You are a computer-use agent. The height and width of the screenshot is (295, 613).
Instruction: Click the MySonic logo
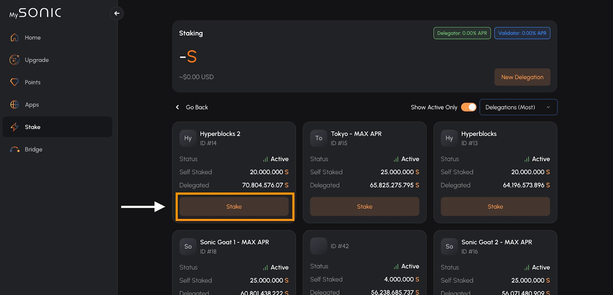[35, 13]
